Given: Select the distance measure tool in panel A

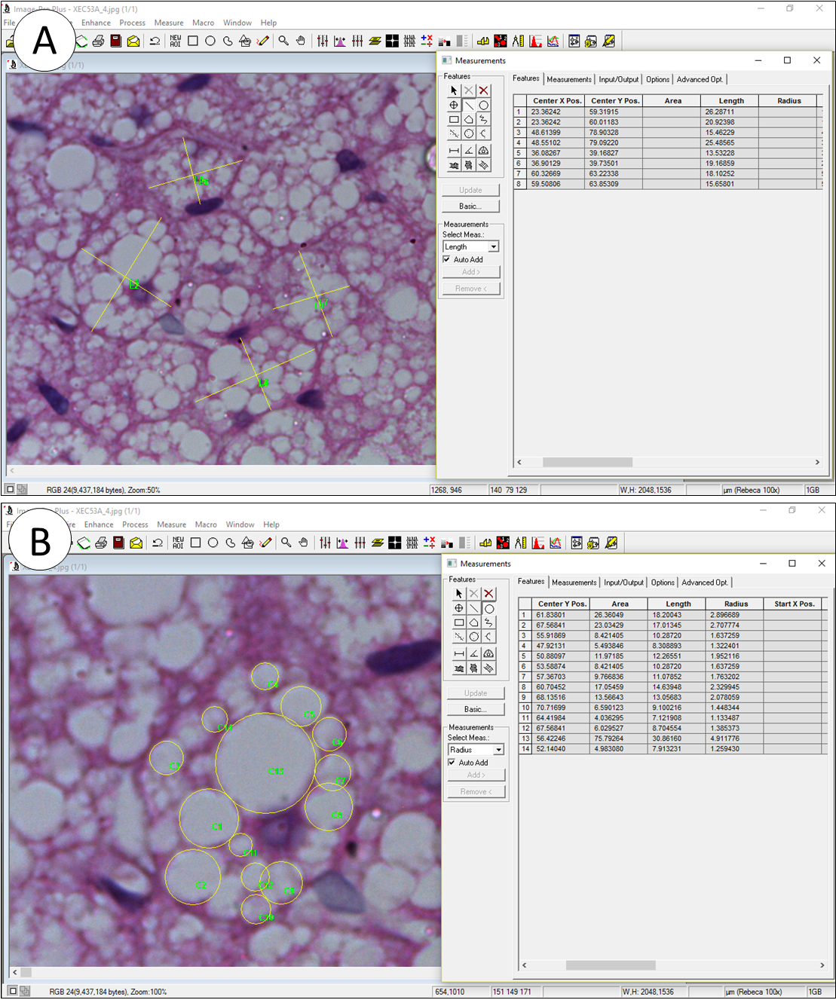Looking at the screenshot, I should point(454,151).
